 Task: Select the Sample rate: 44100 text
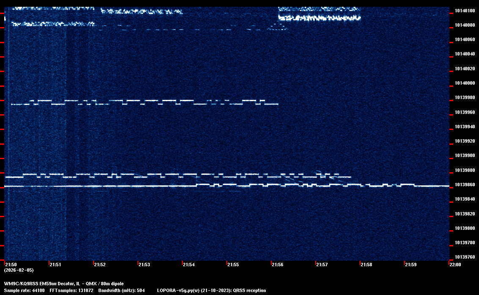point(24,290)
